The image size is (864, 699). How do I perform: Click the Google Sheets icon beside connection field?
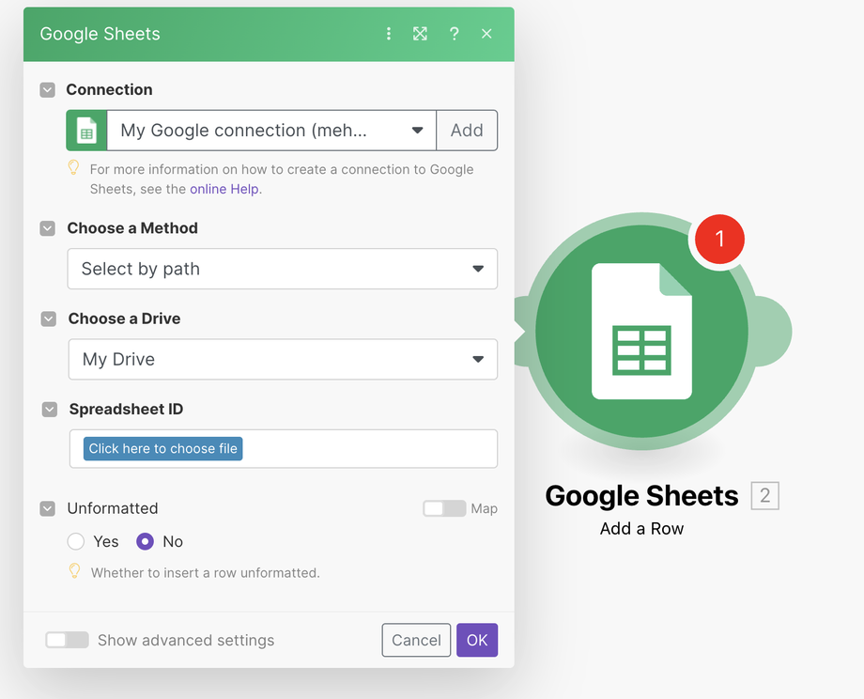point(86,131)
